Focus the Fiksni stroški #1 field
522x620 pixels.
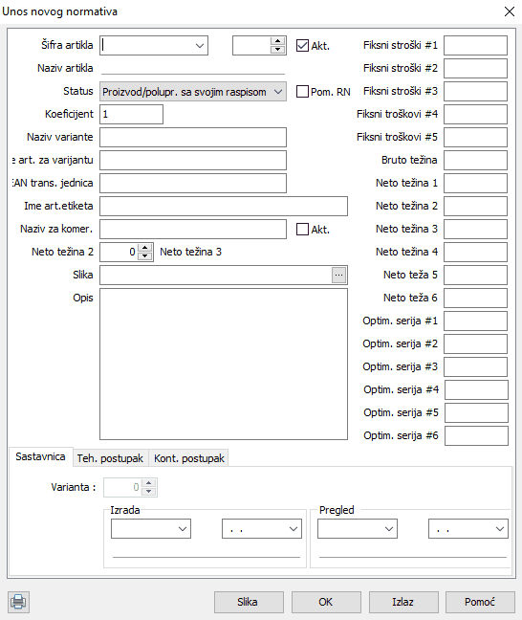pyautogui.click(x=475, y=46)
